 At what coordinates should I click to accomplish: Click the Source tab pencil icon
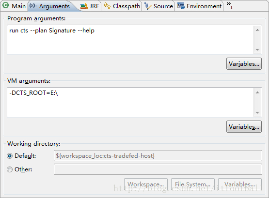tap(148, 6)
